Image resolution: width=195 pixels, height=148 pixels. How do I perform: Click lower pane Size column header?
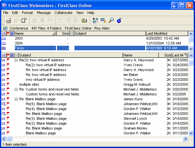[x=165, y=55]
